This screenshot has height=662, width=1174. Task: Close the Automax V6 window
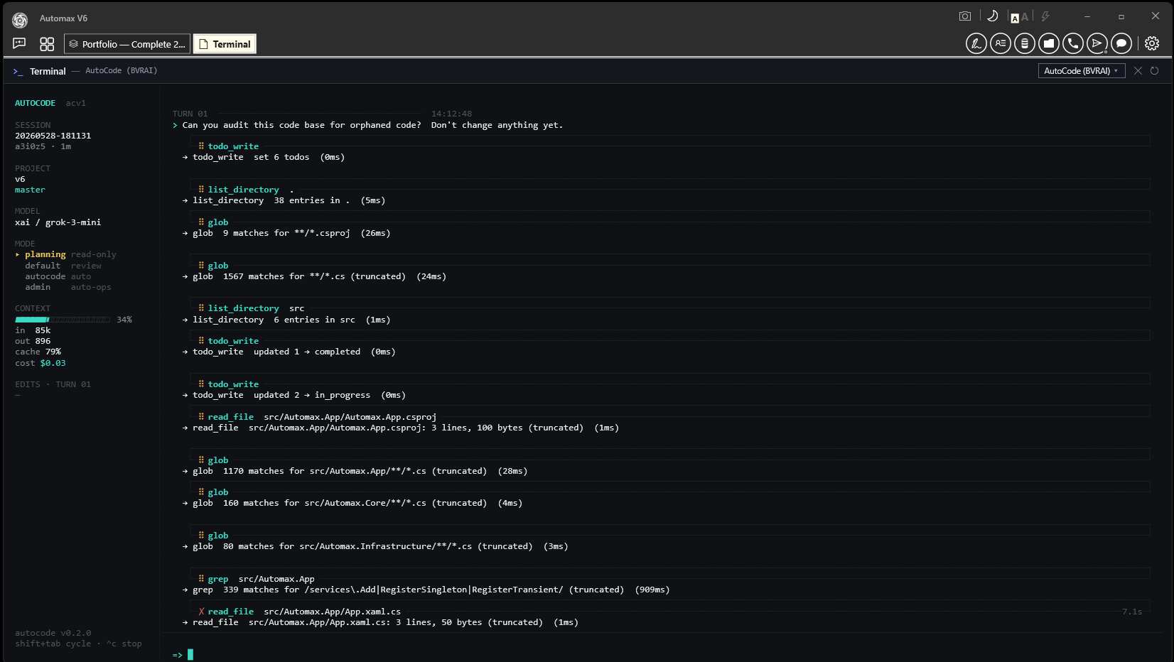(x=1156, y=16)
